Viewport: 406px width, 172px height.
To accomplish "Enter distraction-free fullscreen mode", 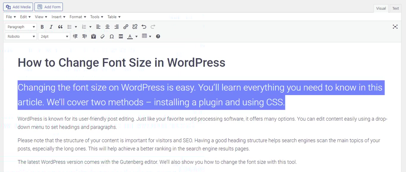I will point(395,27).
